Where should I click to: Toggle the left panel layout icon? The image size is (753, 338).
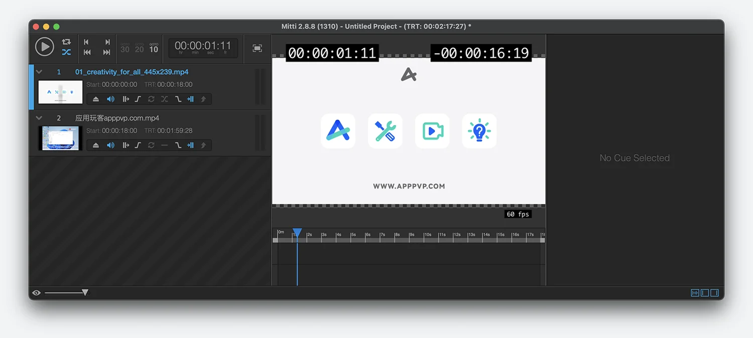(x=705, y=293)
